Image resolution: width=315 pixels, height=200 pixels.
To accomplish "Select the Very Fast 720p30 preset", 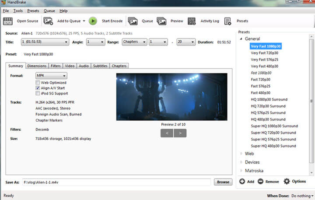I will [265, 53].
